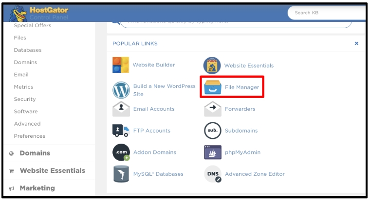This screenshot has width=370, height=200.
Task: Open the File Manager drawer icon
Action: [213, 87]
